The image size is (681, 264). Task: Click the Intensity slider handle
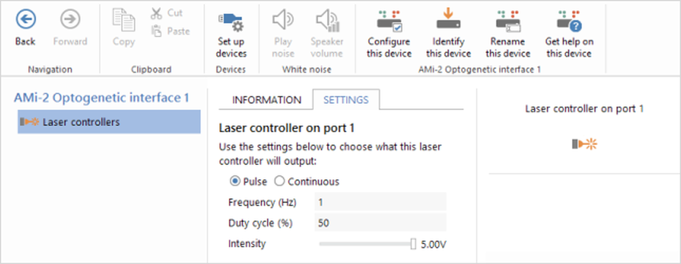pyautogui.click(x=413, y=244)
